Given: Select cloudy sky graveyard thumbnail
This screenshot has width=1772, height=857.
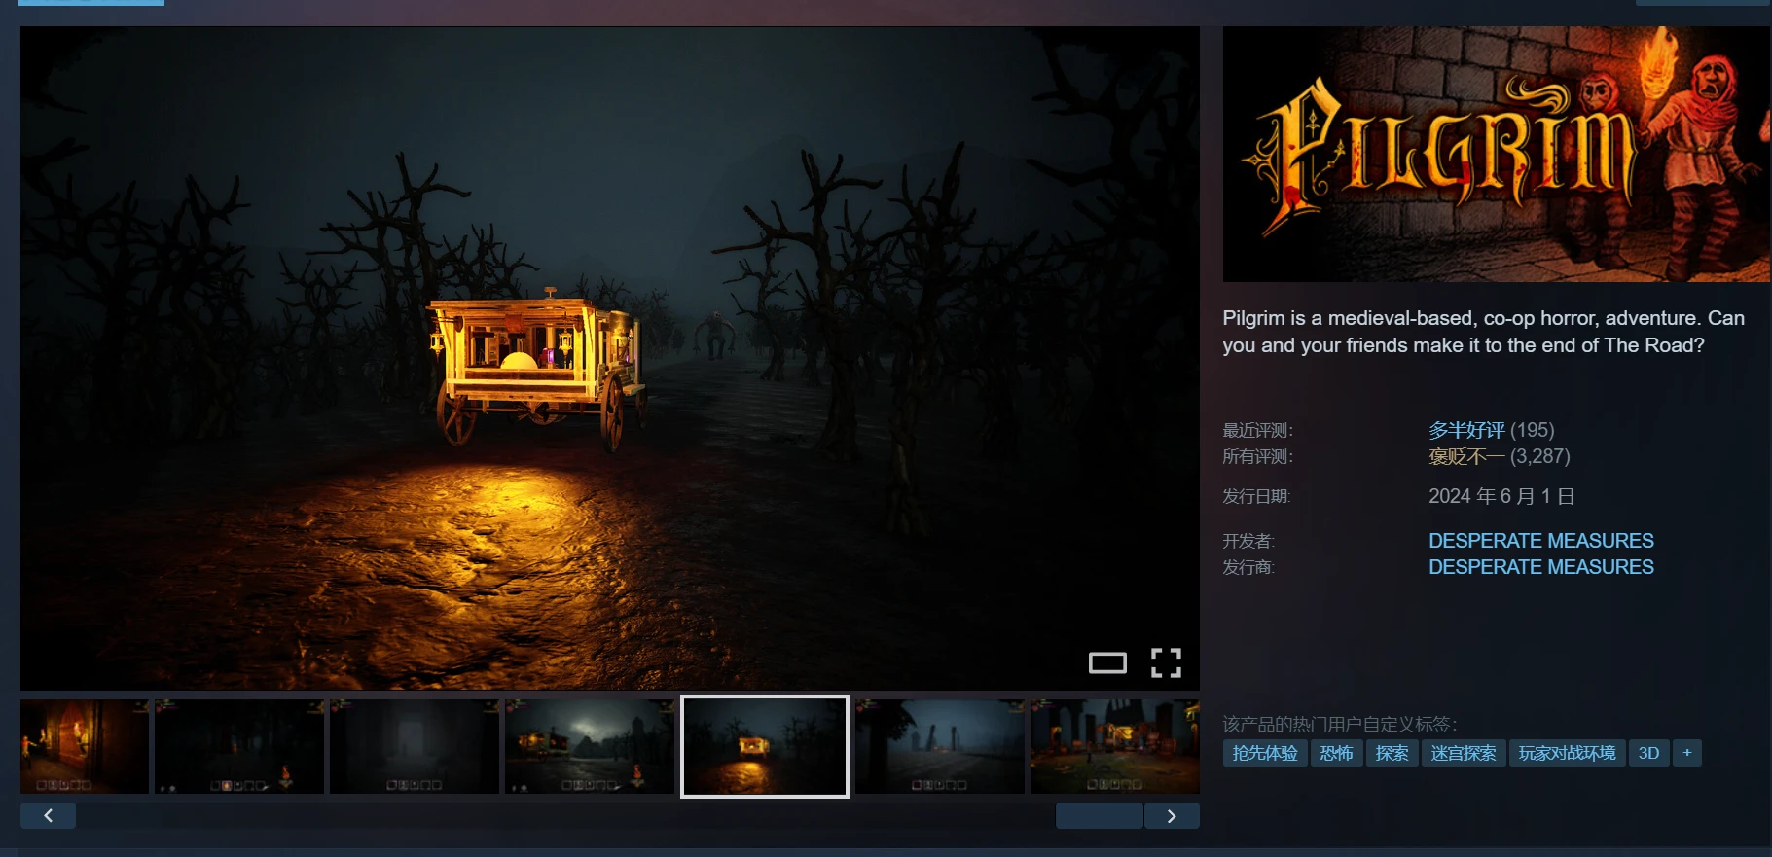Looking at the screenshot, I should (x=590, y=747).
